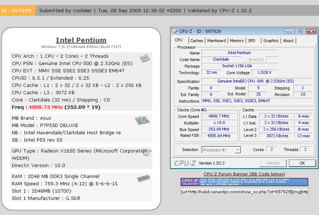This screenshot has width=319, height=215.
Task: Click the Instructions field MMX, SSE list
Action: click(257, 101)
